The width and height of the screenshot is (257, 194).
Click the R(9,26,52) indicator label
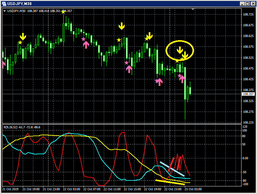[22, 127]
